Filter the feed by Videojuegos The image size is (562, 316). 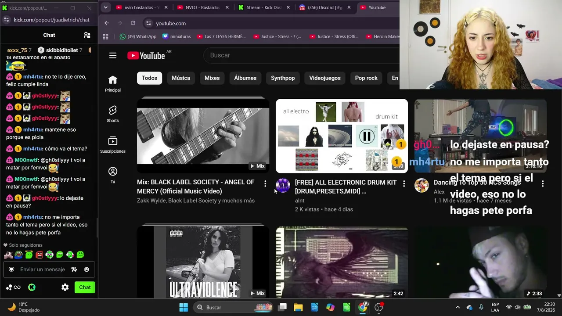click(325, 78)
